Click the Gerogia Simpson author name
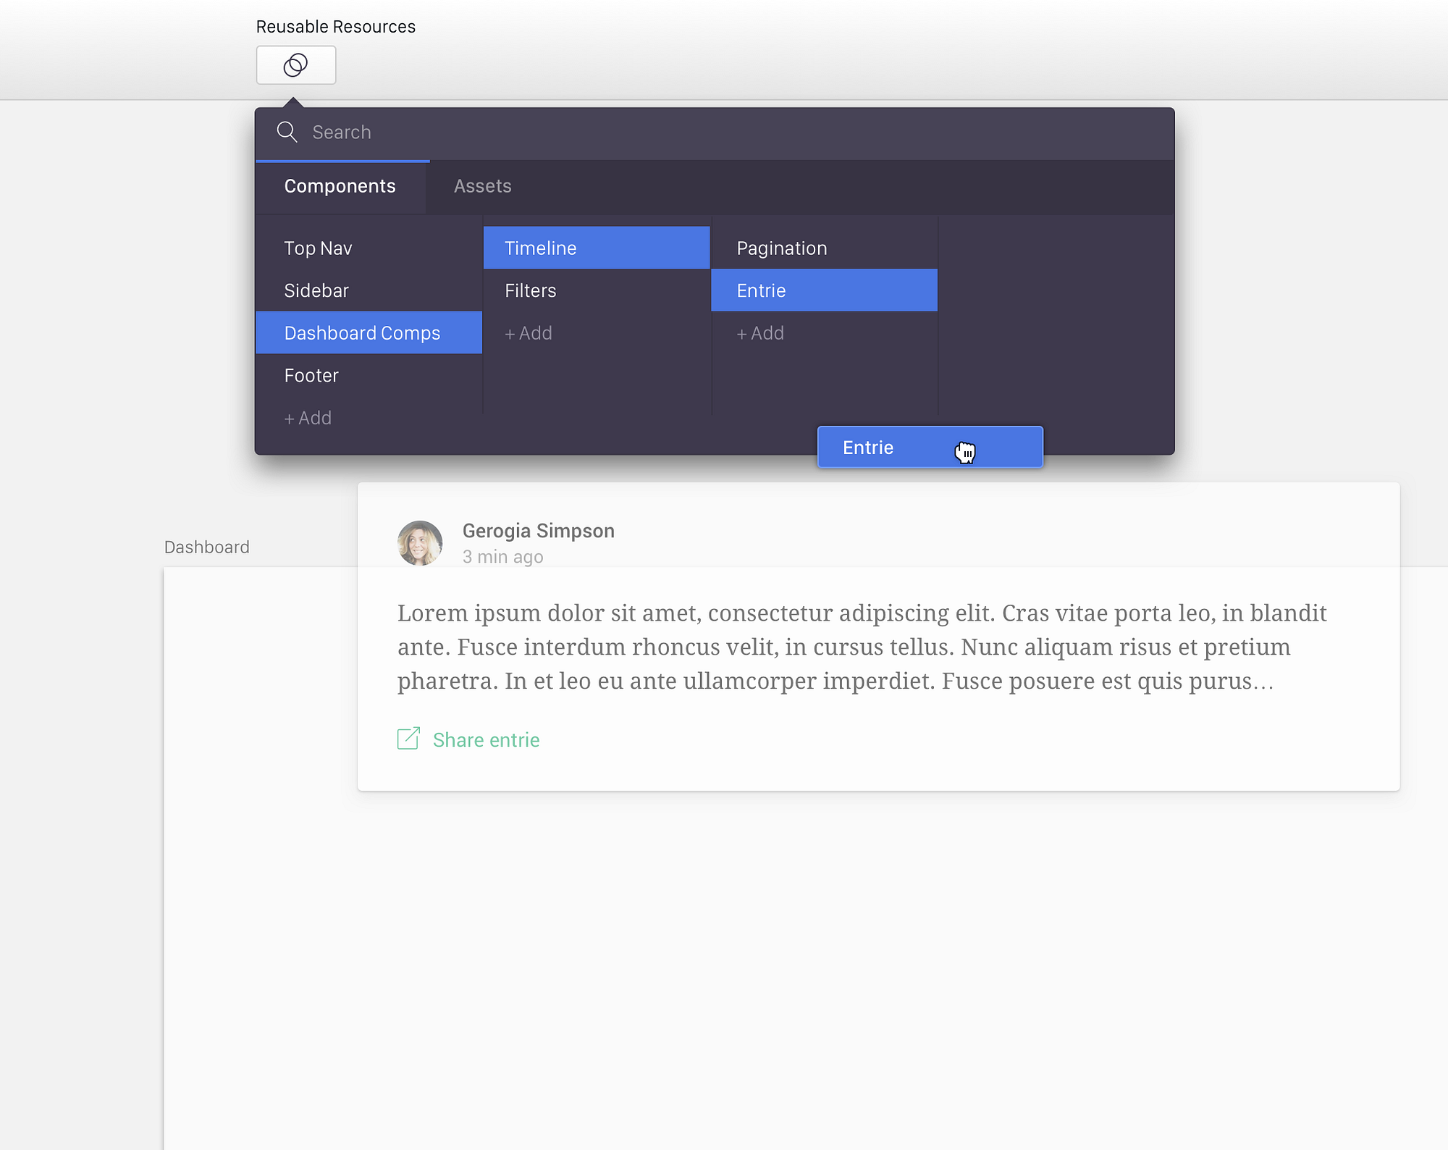Screen dimensions: 1448x1150 [x=538, y=531]
